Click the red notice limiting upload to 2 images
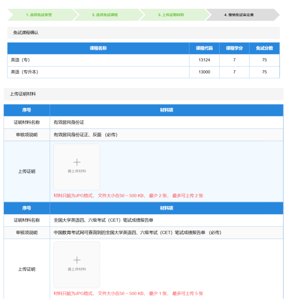 (x=128, y=195)
